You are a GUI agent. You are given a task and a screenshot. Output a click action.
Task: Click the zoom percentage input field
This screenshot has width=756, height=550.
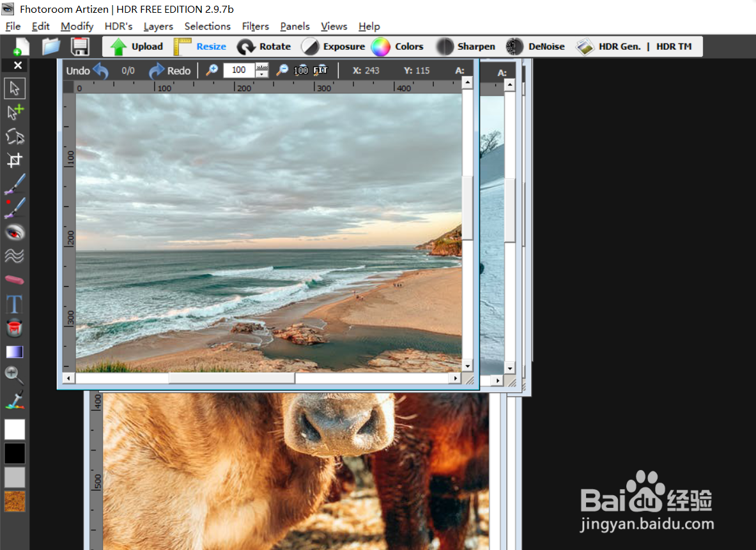click(x=239, y=70)
